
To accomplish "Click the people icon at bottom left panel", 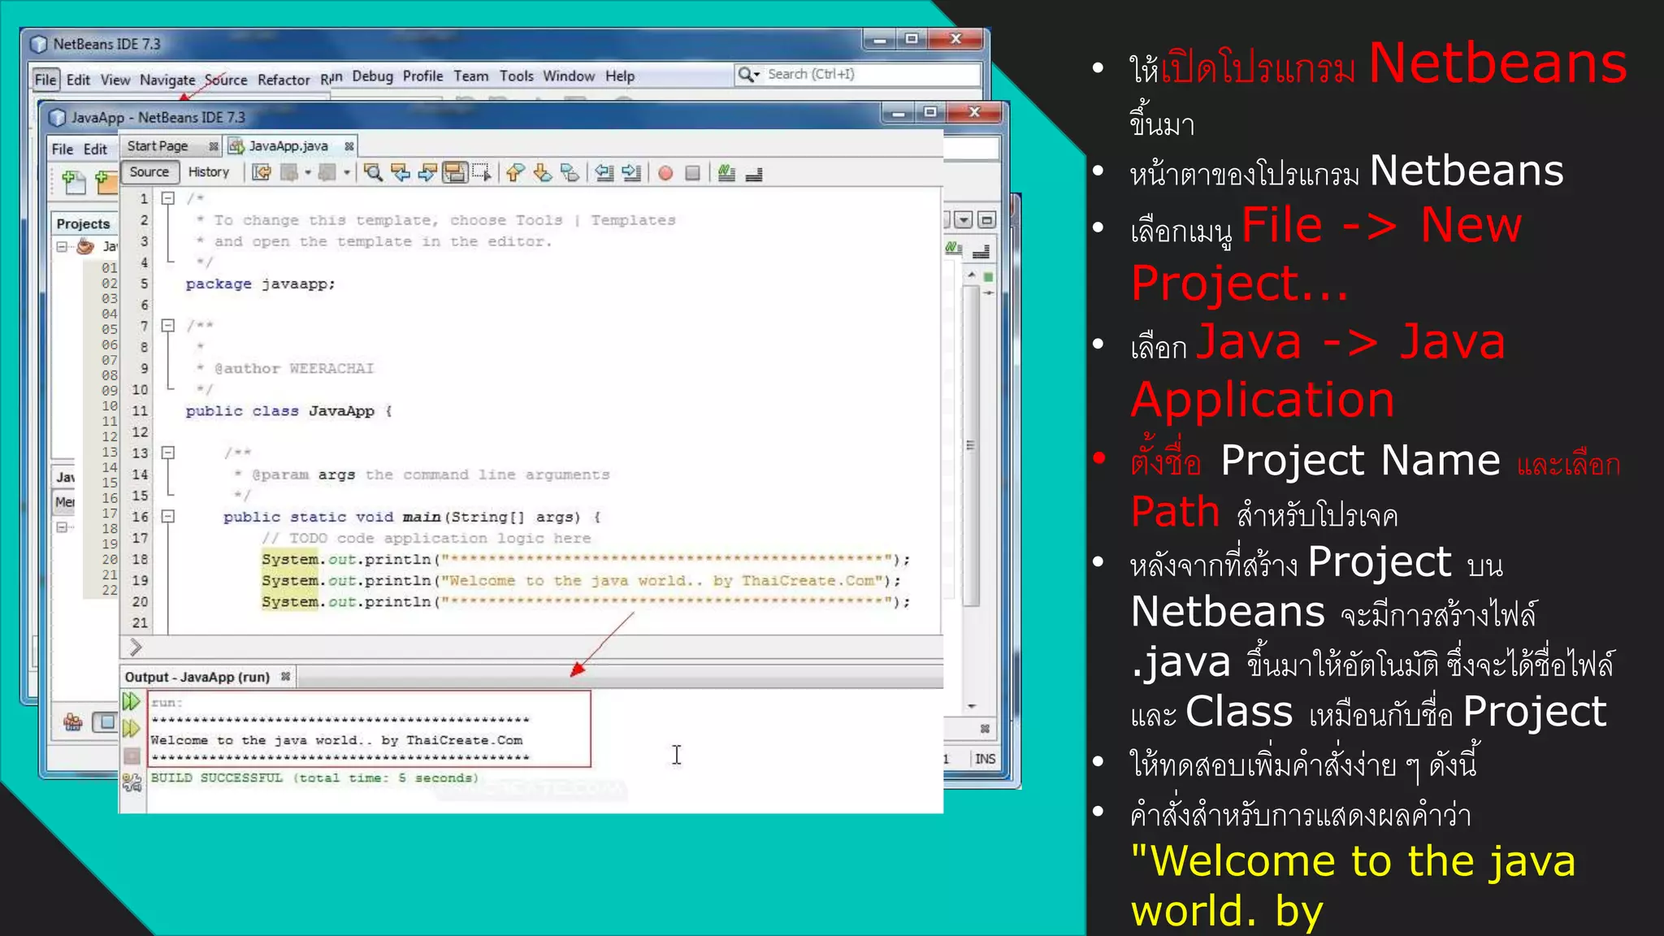I will [73, 721].
